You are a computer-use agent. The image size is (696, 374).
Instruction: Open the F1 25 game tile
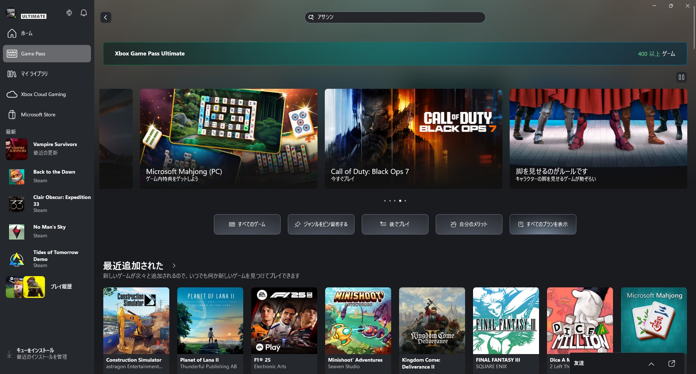coord(284,330)
